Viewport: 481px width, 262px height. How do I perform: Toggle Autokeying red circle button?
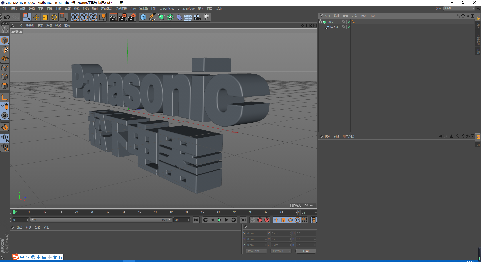(x=260, y=220)
